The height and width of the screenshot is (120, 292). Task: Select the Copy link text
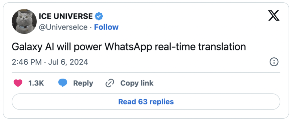pyautogui.click(x=137, y=83)
